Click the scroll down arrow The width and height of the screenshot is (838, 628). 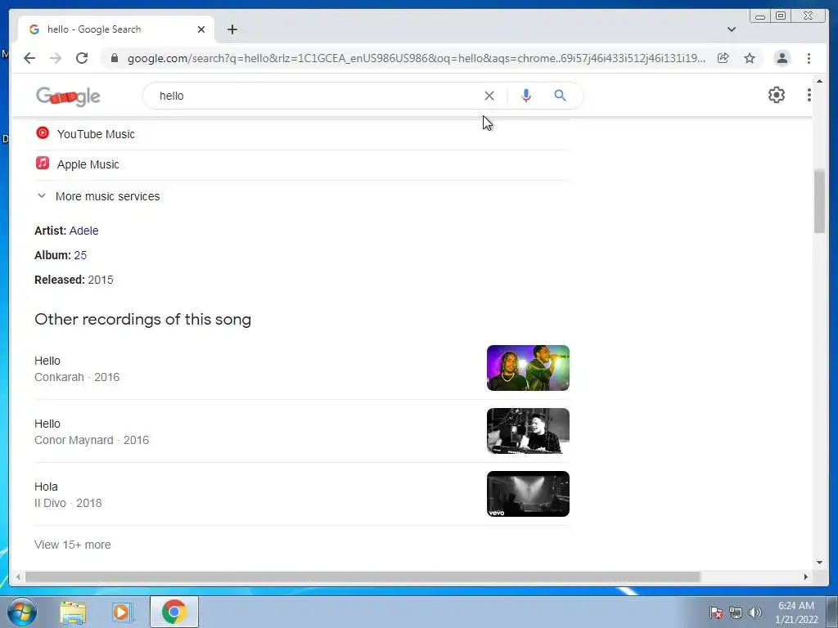[x=819, y=563]
